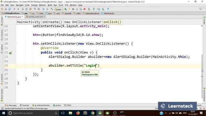Click the navigate Back arrow icon
Image resolution: width=206 pixels, height=116 pixels.
coord(43,9)
